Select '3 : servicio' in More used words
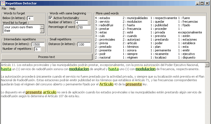 tap(102, 22)
